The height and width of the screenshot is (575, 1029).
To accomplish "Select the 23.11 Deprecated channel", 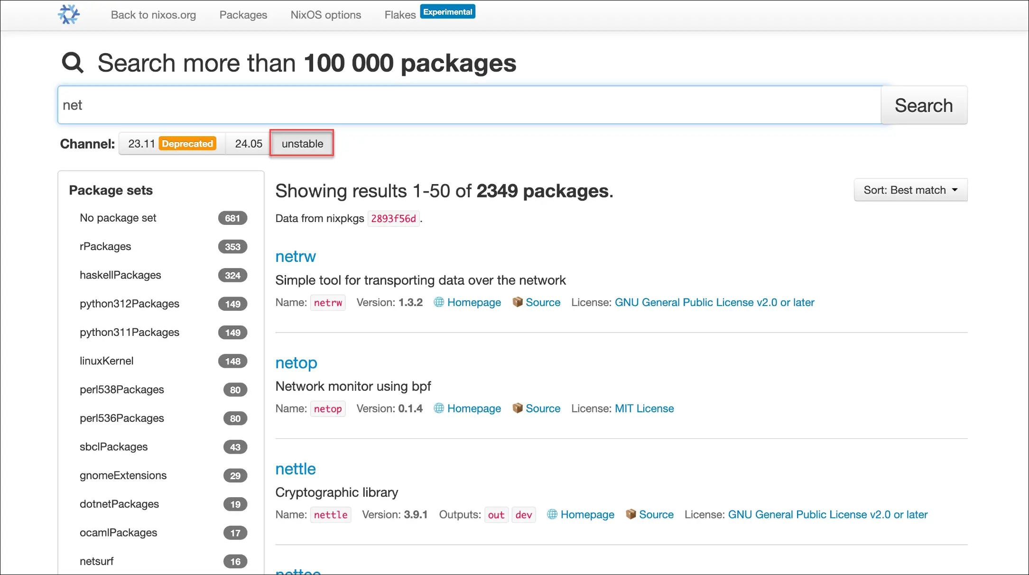I will pyautogui.click(x=172, y=143).
